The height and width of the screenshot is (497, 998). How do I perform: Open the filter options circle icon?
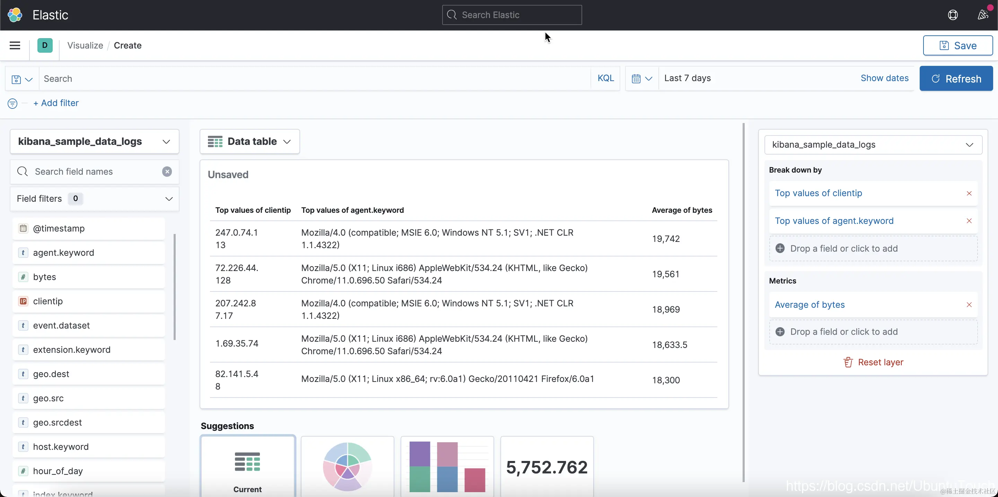[12, 103]
